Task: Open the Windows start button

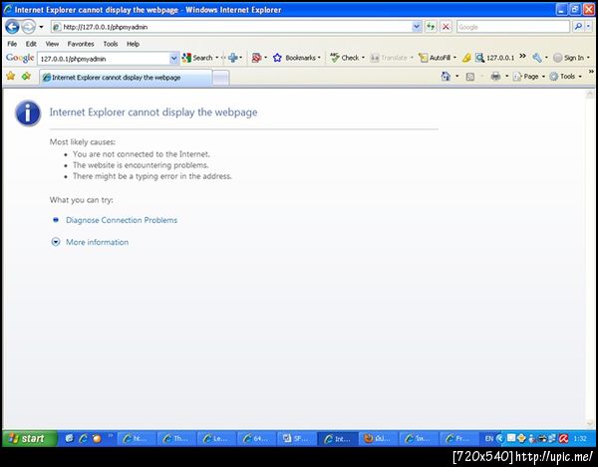Action: (30, 438)
